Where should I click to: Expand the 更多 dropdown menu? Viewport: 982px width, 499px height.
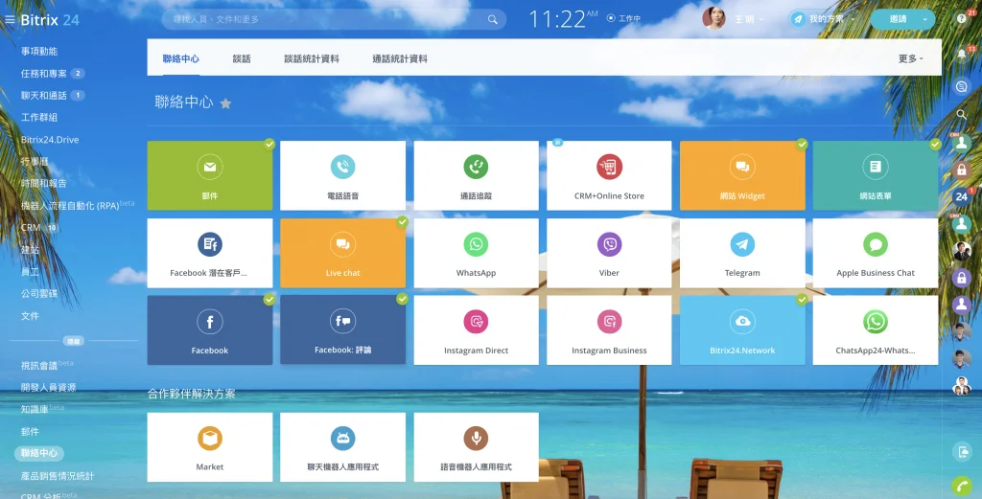pyautogui.click(x=910, y=58)
